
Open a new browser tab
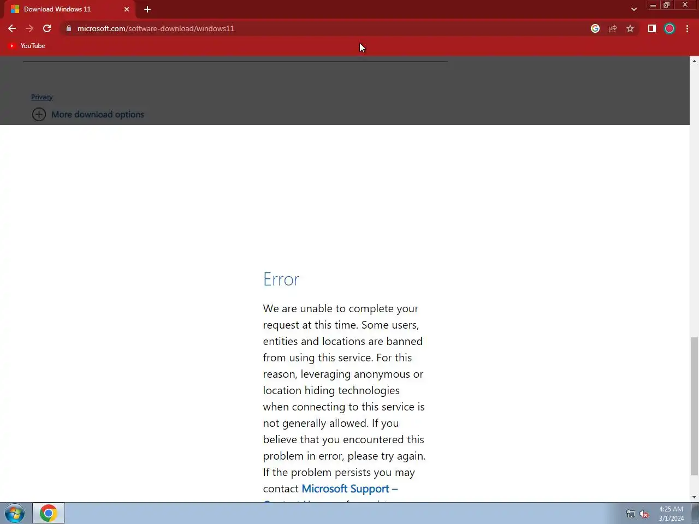click(147, 9)
